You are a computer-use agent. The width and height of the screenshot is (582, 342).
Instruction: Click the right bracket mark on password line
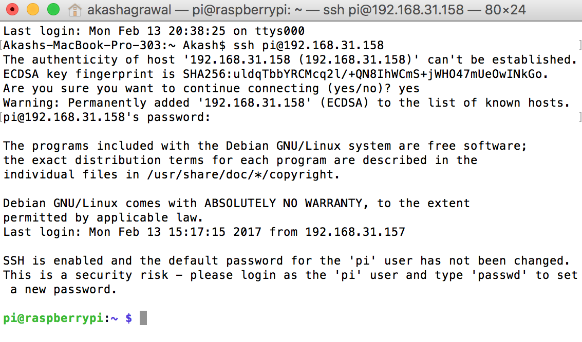click(x=580, y=117)
